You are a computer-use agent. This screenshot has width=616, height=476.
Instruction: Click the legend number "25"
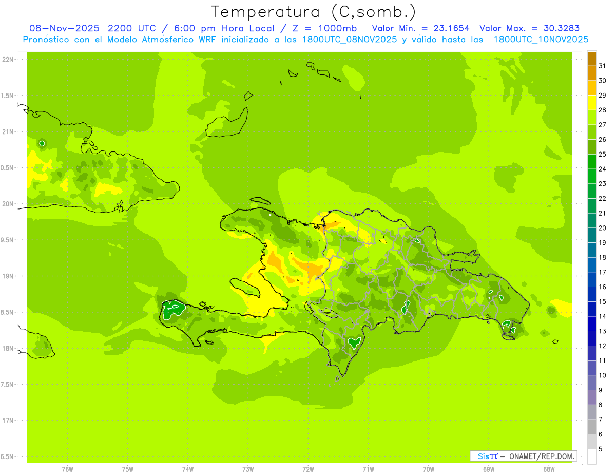pyautogui.click(x=602, y=154)
